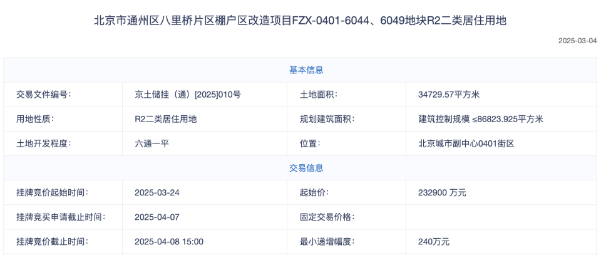The height and width of the screenshot is (255, 601).
Task: Click application deadline 2025-04-07
Action: click(157, 217)
